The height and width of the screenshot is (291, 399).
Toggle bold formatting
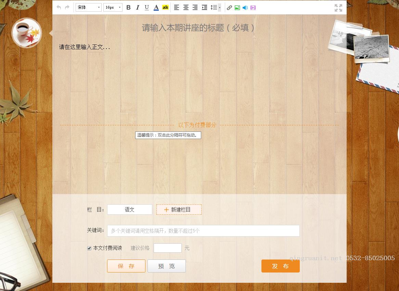[x=128, y=7]
